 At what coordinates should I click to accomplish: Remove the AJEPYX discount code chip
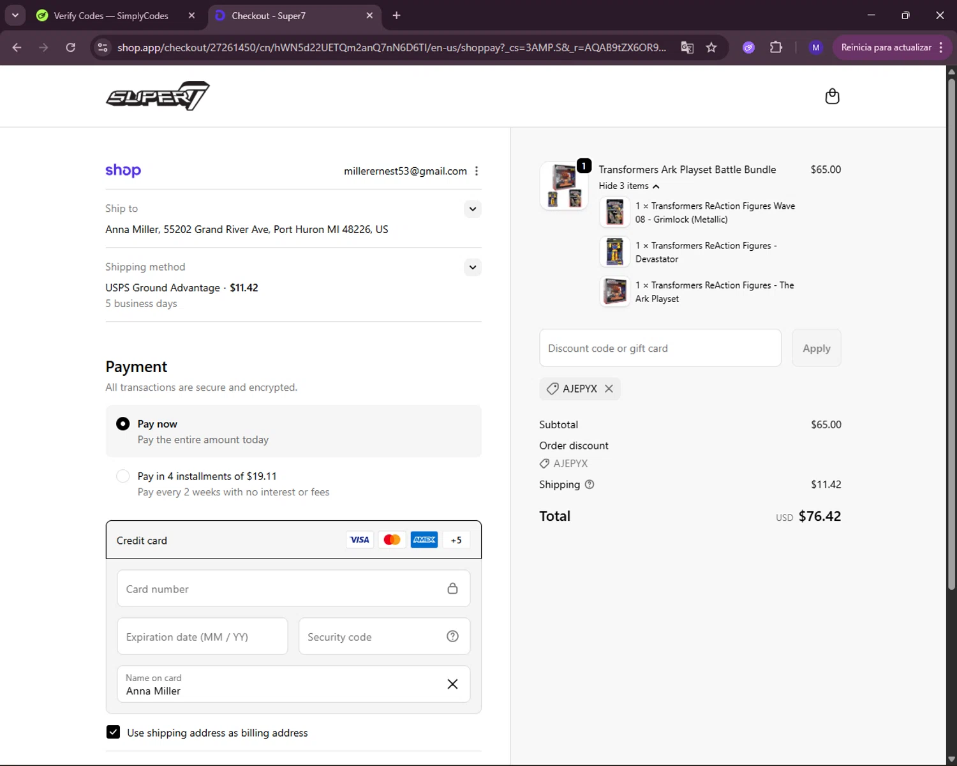point(609,389)
